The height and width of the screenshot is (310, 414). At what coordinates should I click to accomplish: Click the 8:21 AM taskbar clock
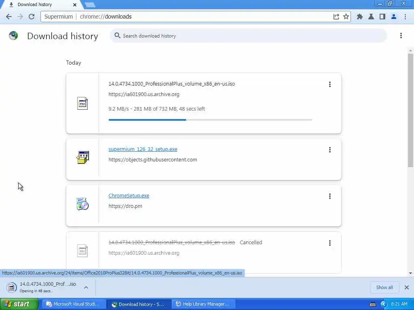399,304
